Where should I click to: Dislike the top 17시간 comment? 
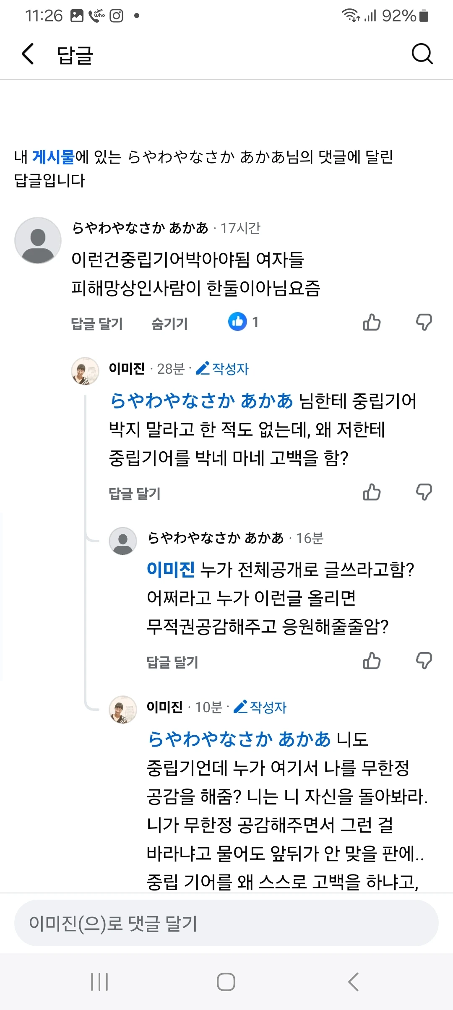[424, 322]
